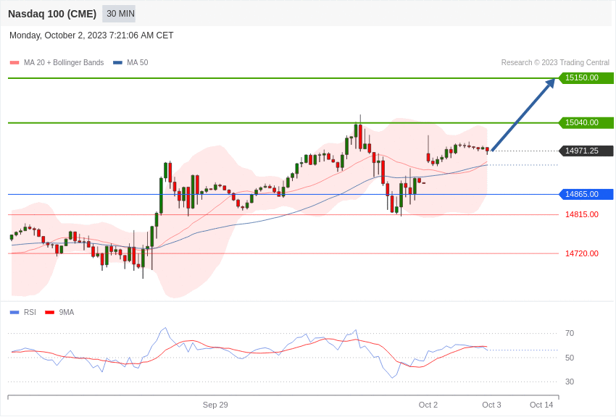616x417 pixels.
Task: Select the Nasdaq 100 (CME) title
Action: [52, 14]
